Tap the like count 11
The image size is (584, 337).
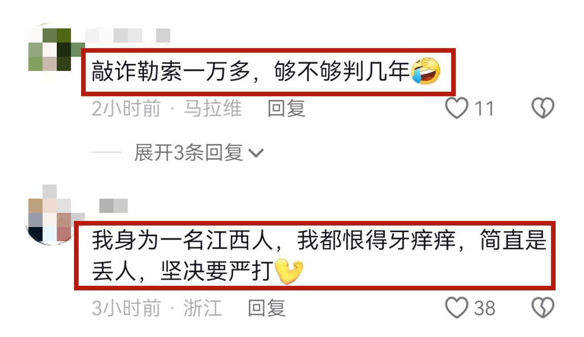[484, 109]
